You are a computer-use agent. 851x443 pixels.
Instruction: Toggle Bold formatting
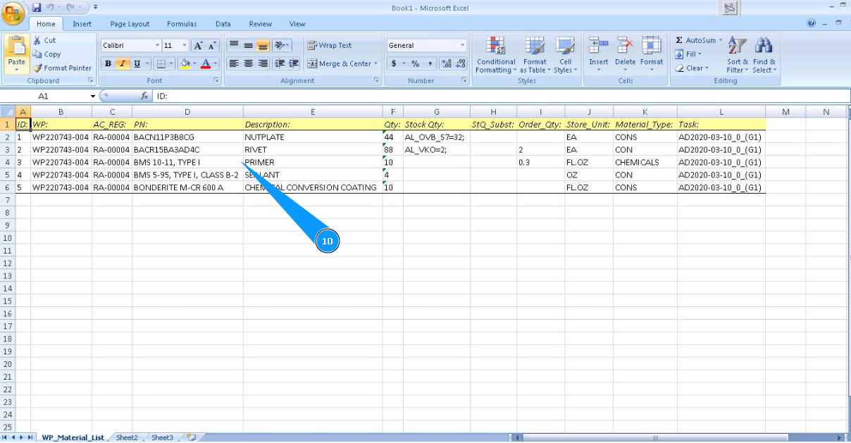click(108, 63)
